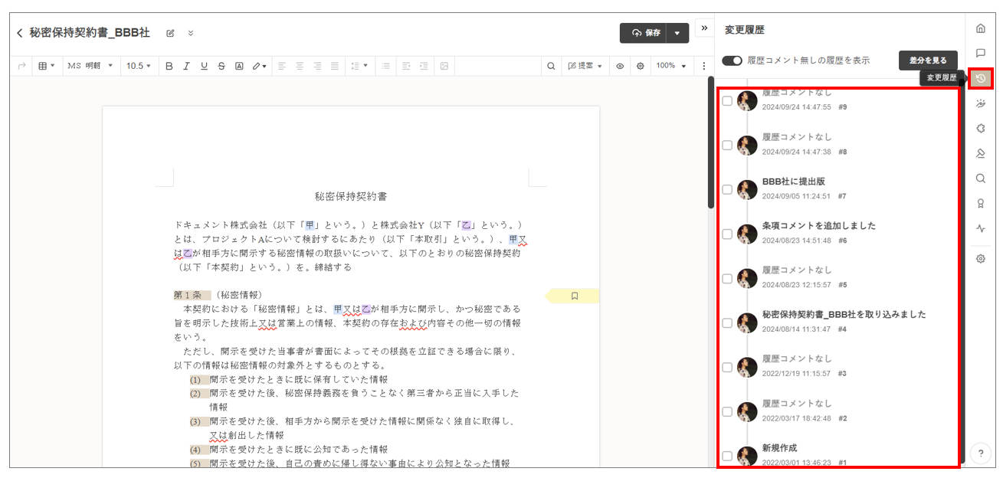Open the more options kebab menu in toolbar
This screenshot has height=478, width=1003.
point(703,67)
